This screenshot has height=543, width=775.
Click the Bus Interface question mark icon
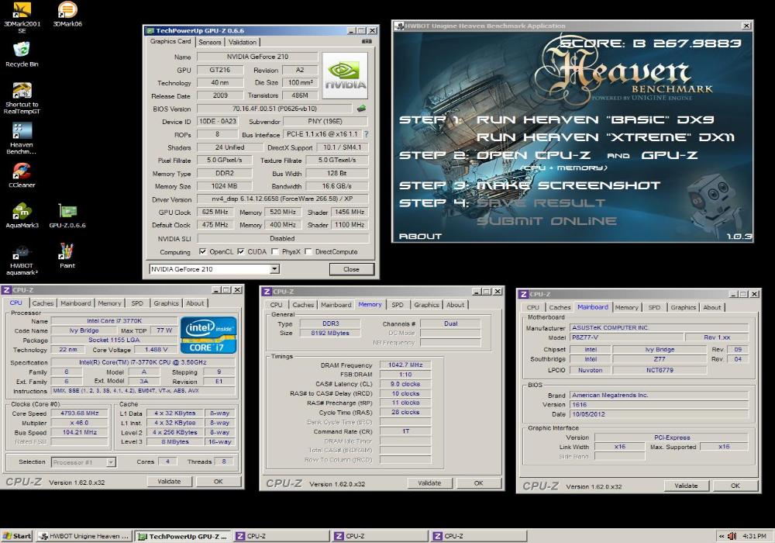367,134
